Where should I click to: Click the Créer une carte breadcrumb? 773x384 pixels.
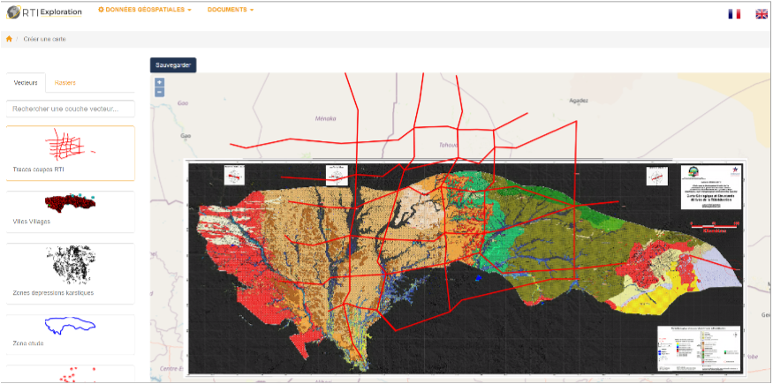(44, 39)
